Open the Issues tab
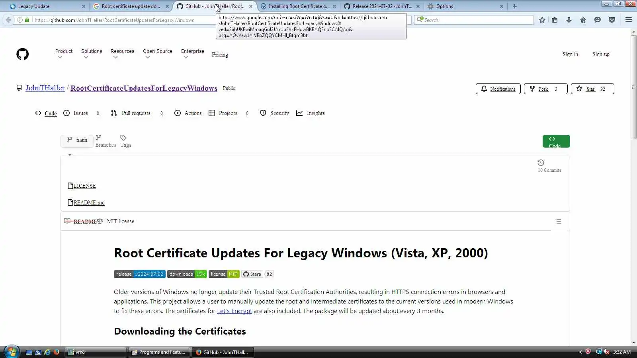The image size is (637, 358). pos(81,113)
